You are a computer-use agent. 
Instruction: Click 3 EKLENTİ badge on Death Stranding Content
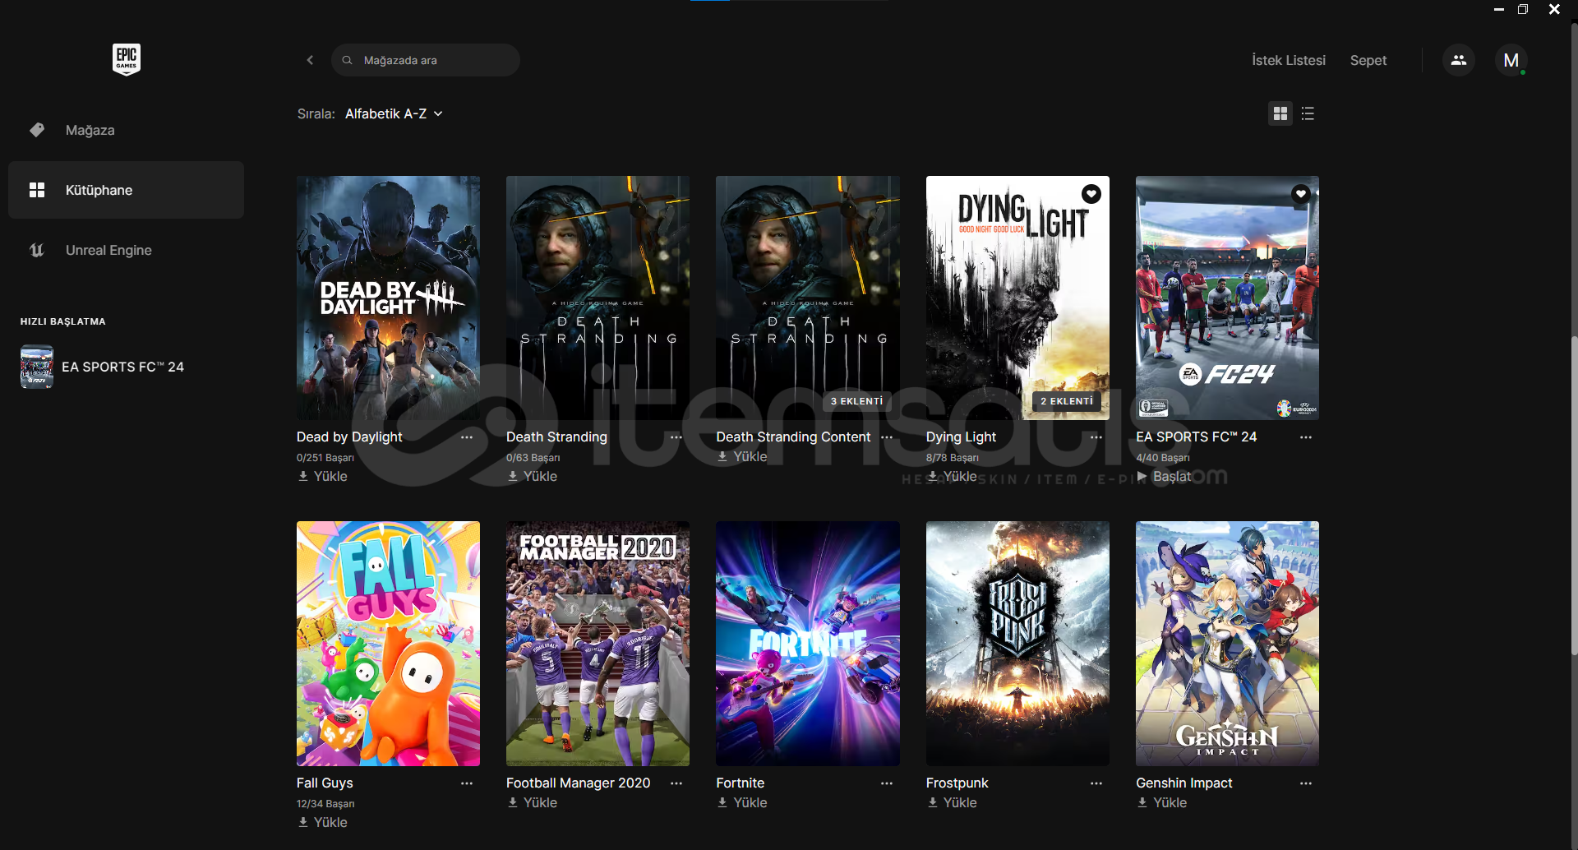coord(856,401)
